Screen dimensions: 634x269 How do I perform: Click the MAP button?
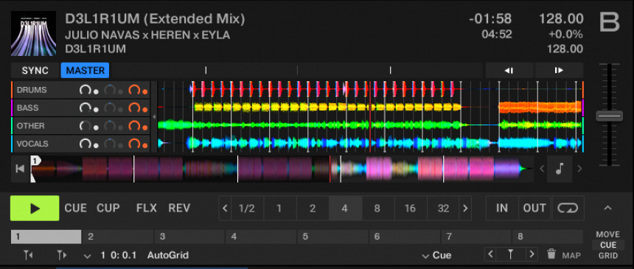pos(571,256)
